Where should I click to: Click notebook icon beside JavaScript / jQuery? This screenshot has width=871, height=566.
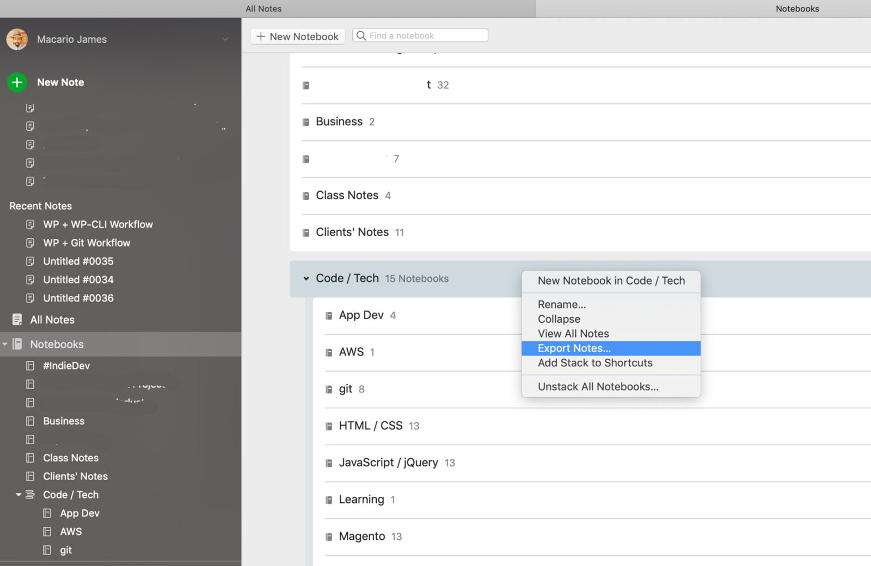click(x=329, y=463)
